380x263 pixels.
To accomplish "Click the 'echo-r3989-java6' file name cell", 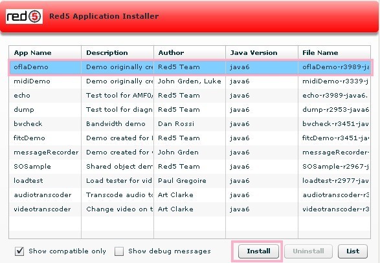I will [x=334, y=96].
